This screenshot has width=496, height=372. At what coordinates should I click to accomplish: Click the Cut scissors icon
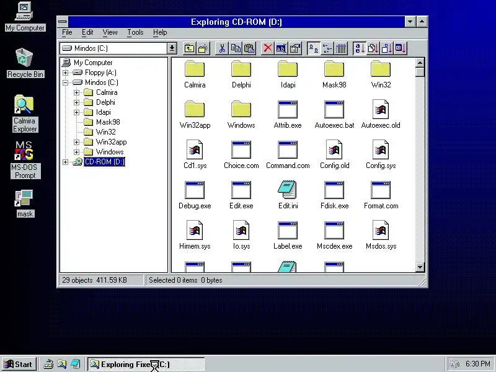pyautogui.click(x=222, y=48)
